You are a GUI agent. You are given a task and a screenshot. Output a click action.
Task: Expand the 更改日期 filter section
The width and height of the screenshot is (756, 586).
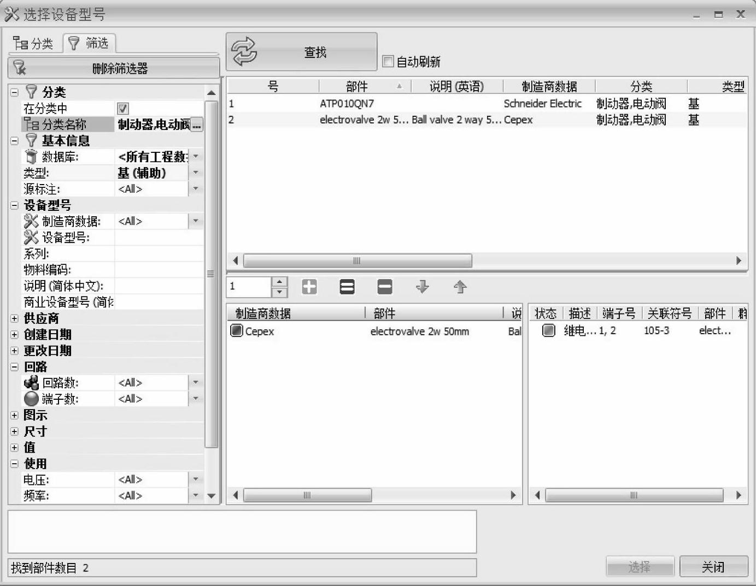pyautogui.click(x=15, y=351)
